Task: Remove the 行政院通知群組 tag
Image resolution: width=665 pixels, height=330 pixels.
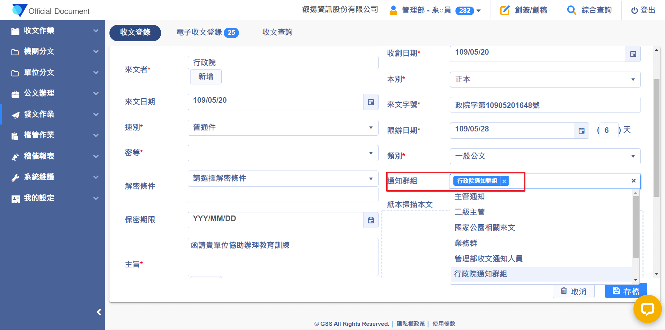Action: tap(504, 181)
